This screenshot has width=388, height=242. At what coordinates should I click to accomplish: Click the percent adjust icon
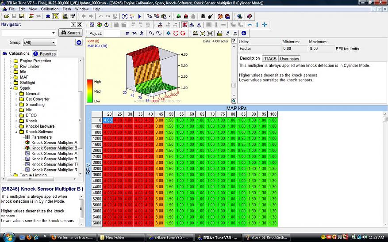pyautogui.click(x=142, y=33)
